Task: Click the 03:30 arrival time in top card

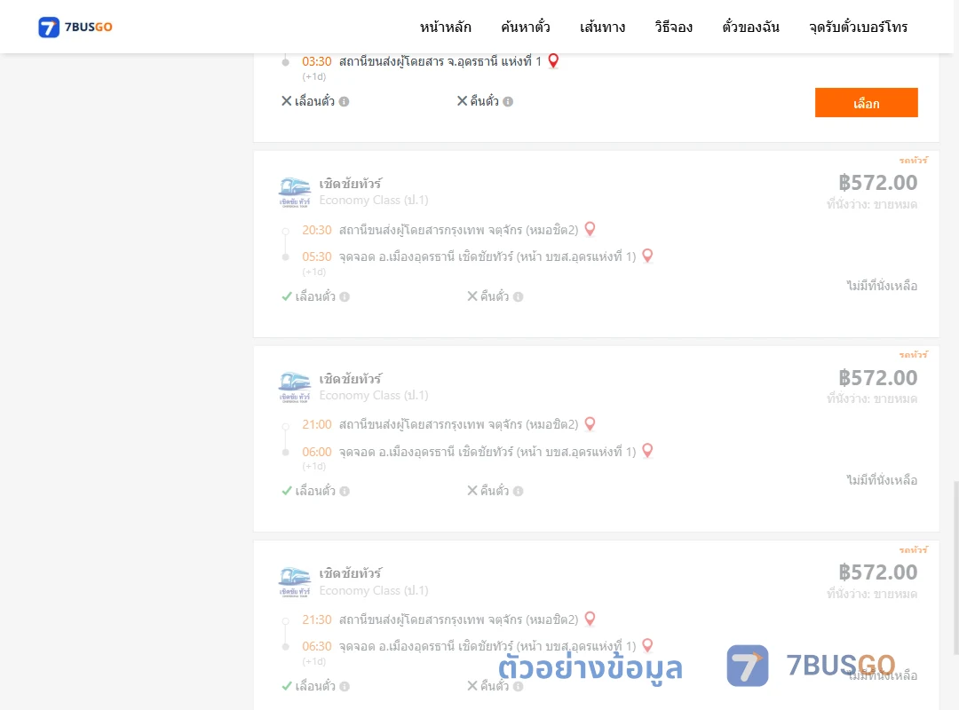Action: 317,62
